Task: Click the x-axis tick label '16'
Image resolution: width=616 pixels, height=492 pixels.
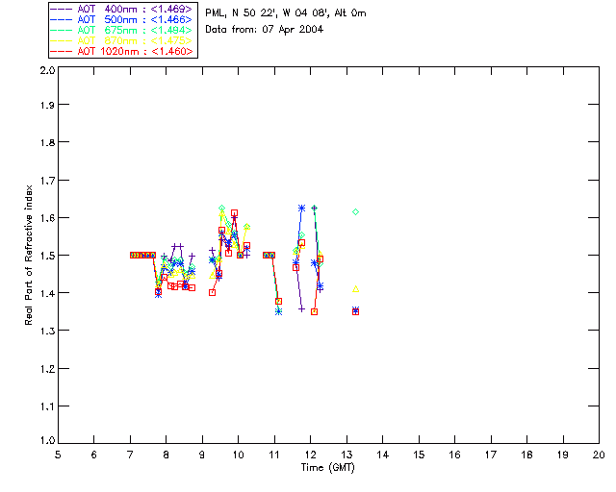Action: (455, 455)
